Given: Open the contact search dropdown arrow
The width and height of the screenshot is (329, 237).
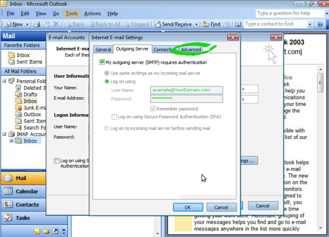Looking at the screenshot, I should pos(310,24).
